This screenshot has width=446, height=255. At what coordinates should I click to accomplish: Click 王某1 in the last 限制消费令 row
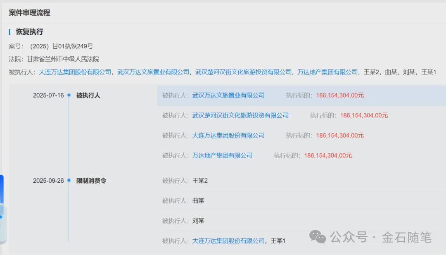point(278,241)
